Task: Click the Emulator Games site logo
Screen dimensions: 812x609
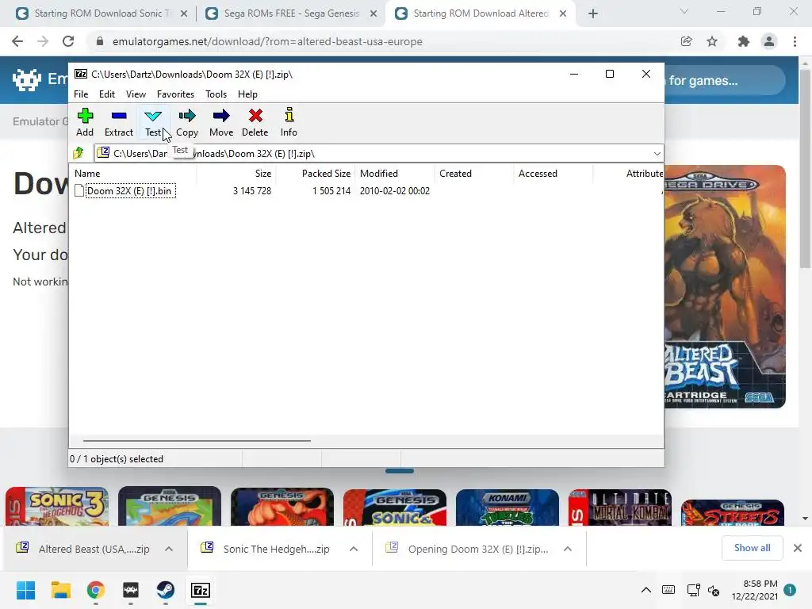Action: tap(40, 79)
